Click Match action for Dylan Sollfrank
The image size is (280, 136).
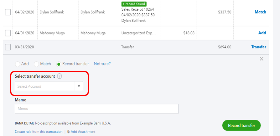260,12
